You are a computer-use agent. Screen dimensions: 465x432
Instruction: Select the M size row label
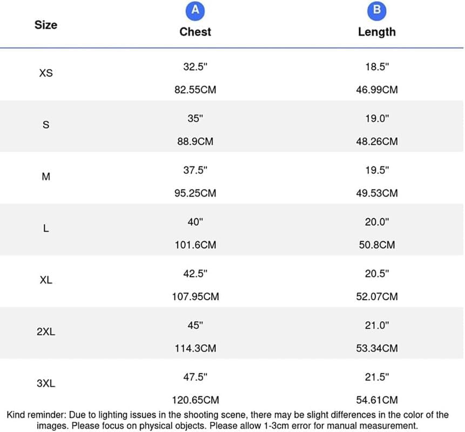pos(46,177)
